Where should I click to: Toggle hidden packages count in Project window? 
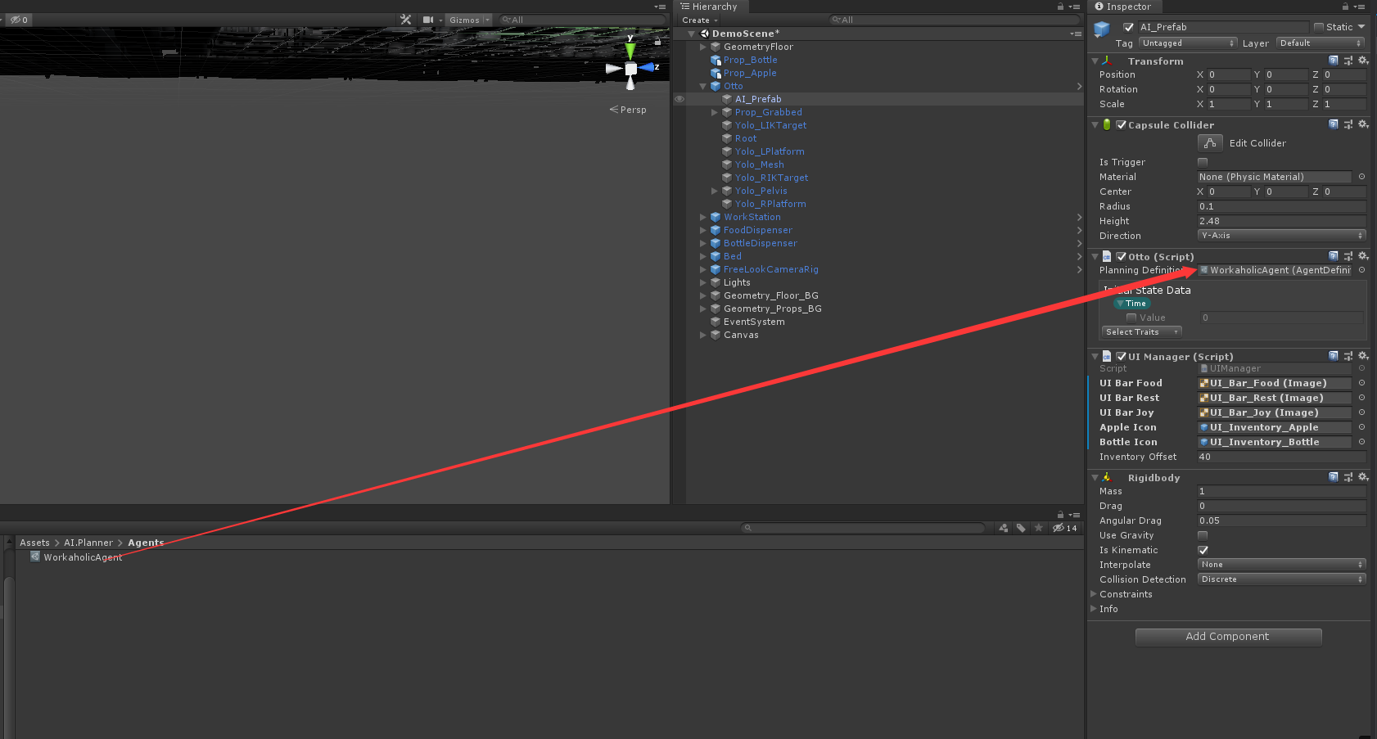(1064, 528)
